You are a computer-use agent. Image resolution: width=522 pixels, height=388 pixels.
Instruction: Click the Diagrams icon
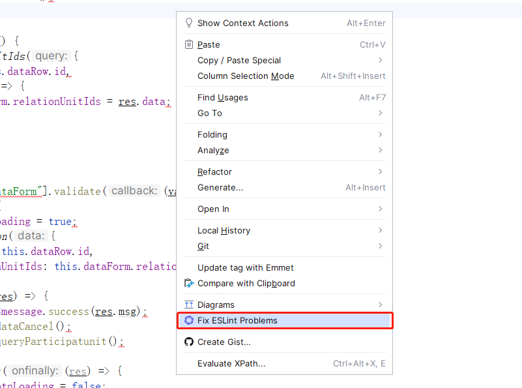(x=189, y=305)
